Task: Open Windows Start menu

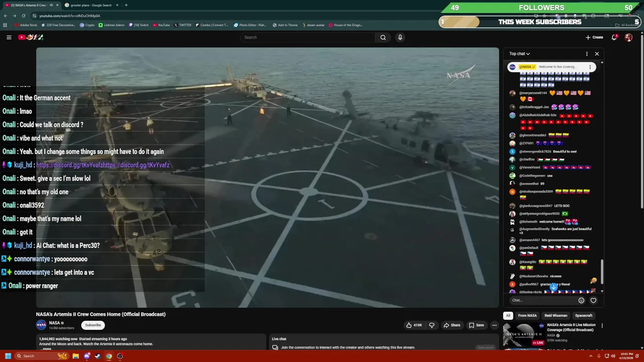Action: (8, 356)
